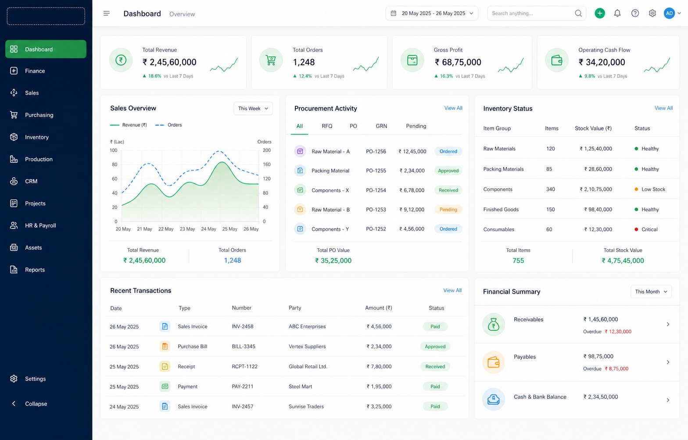Expand the Receivables row chevron
The height and width of the screenshot is (440, 688).
(x=668, y=325)
